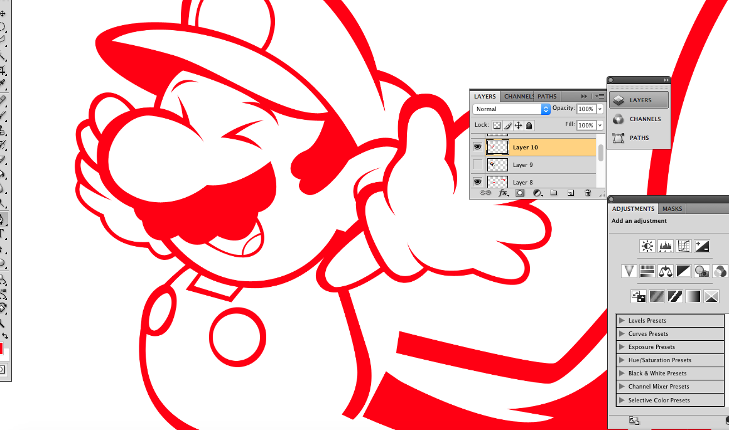Click CHANNELS button in icon dock

(639, 119)
